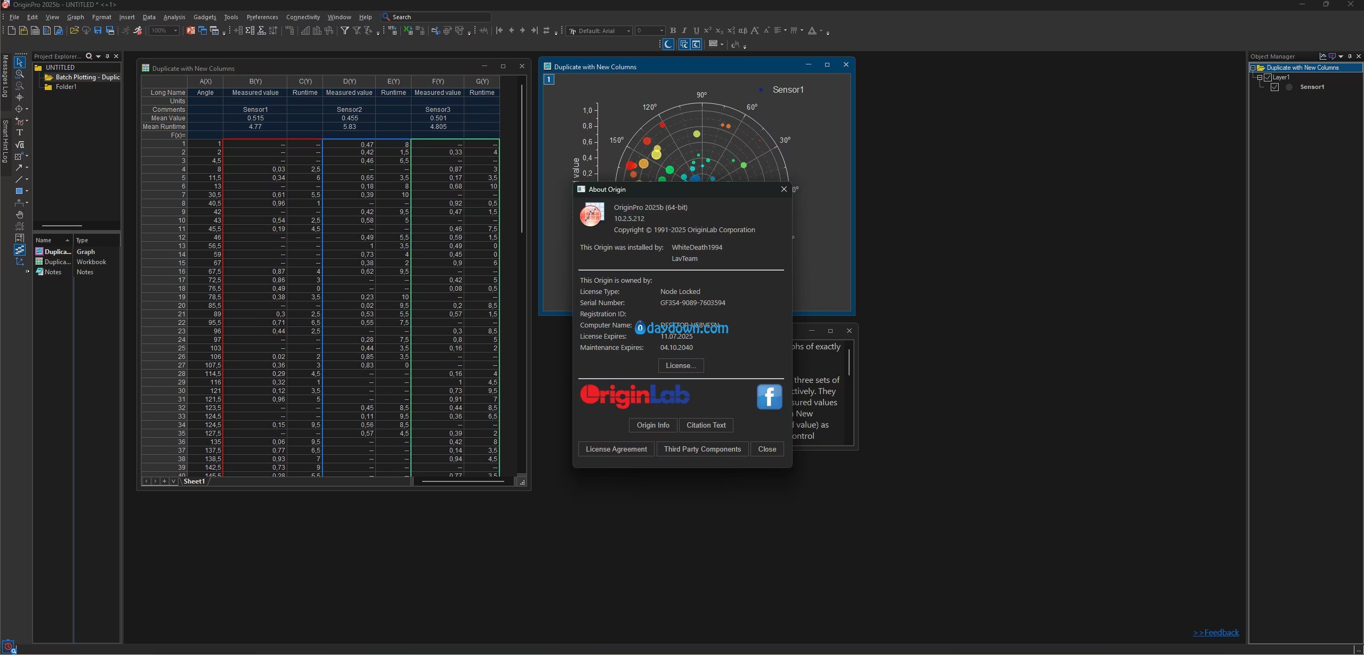Toggle dark mode moon icon
1364x655 pixels.
point(668,44)
